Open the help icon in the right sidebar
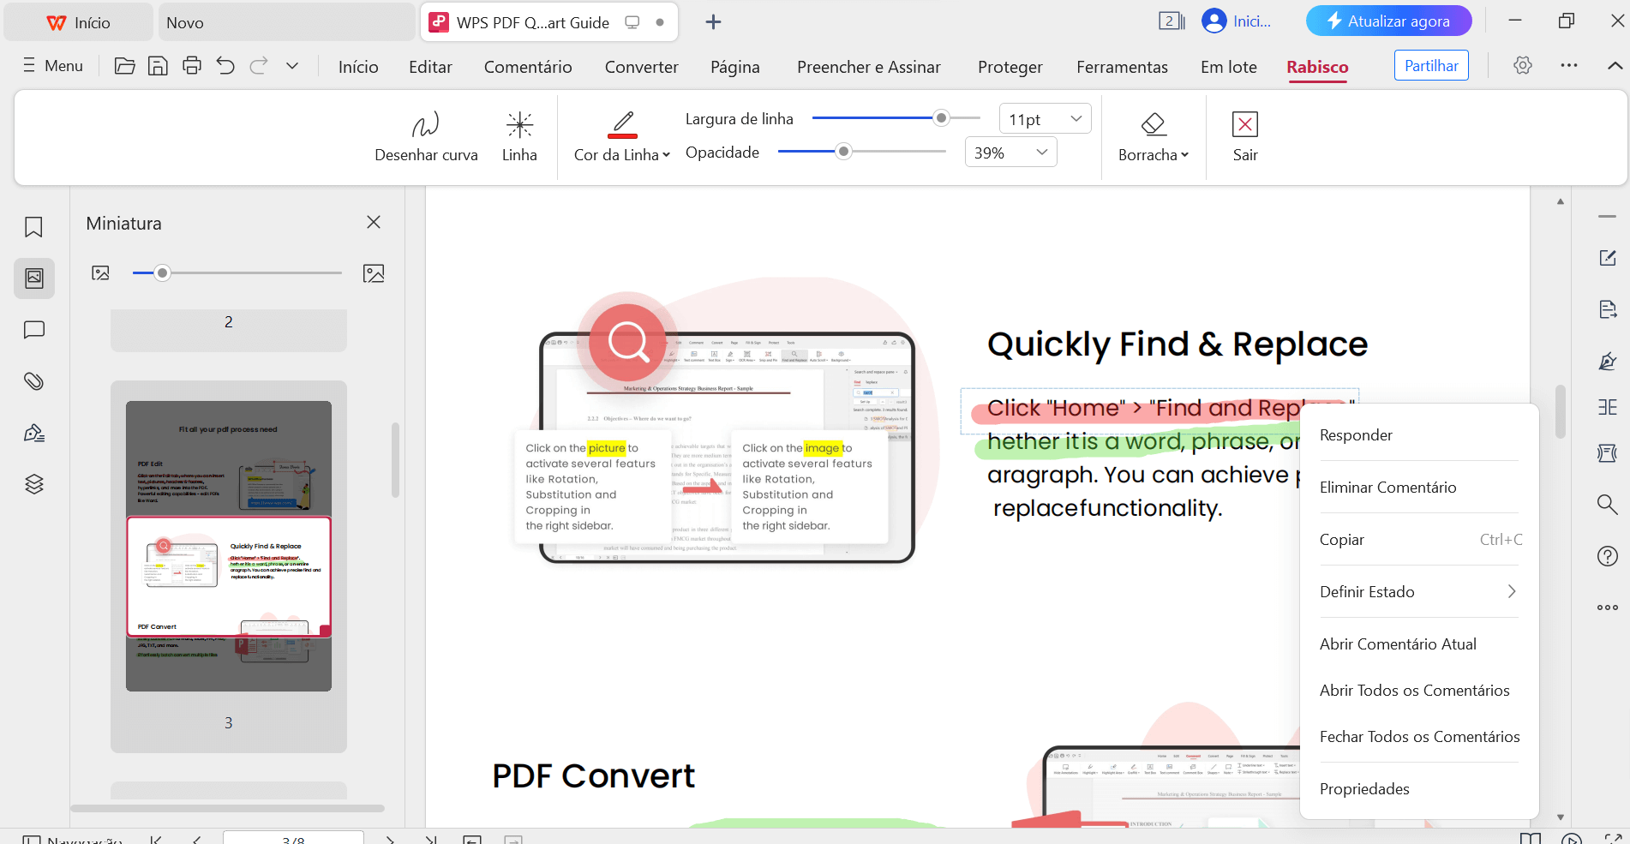 [1608, 556]
